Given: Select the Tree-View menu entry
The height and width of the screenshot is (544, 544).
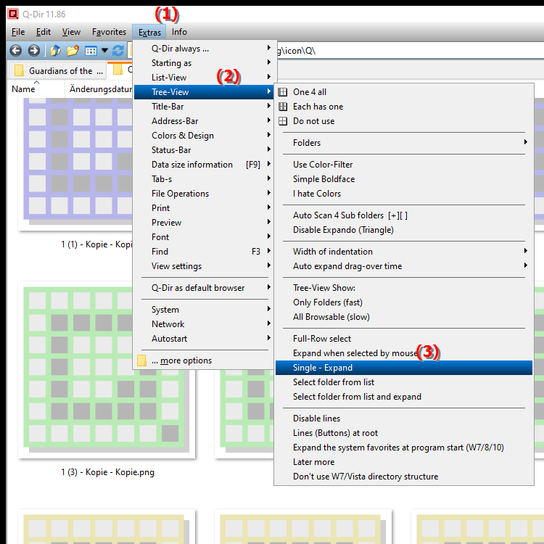Looking at the screenshot, I should pyautogui.click(x=204, y=92).
